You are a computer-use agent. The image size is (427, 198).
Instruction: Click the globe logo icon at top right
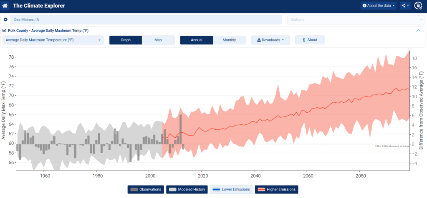419,6
